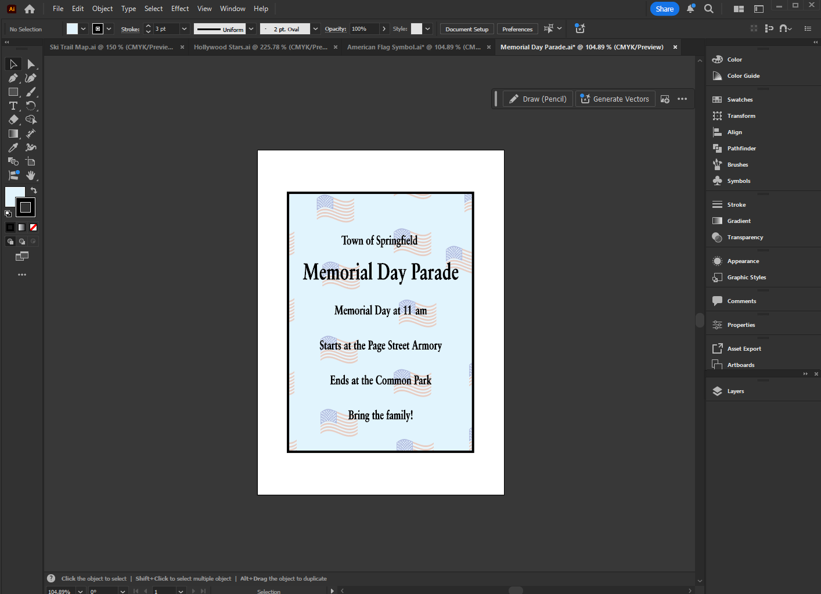Open the stroke weight dropdown

184,28
